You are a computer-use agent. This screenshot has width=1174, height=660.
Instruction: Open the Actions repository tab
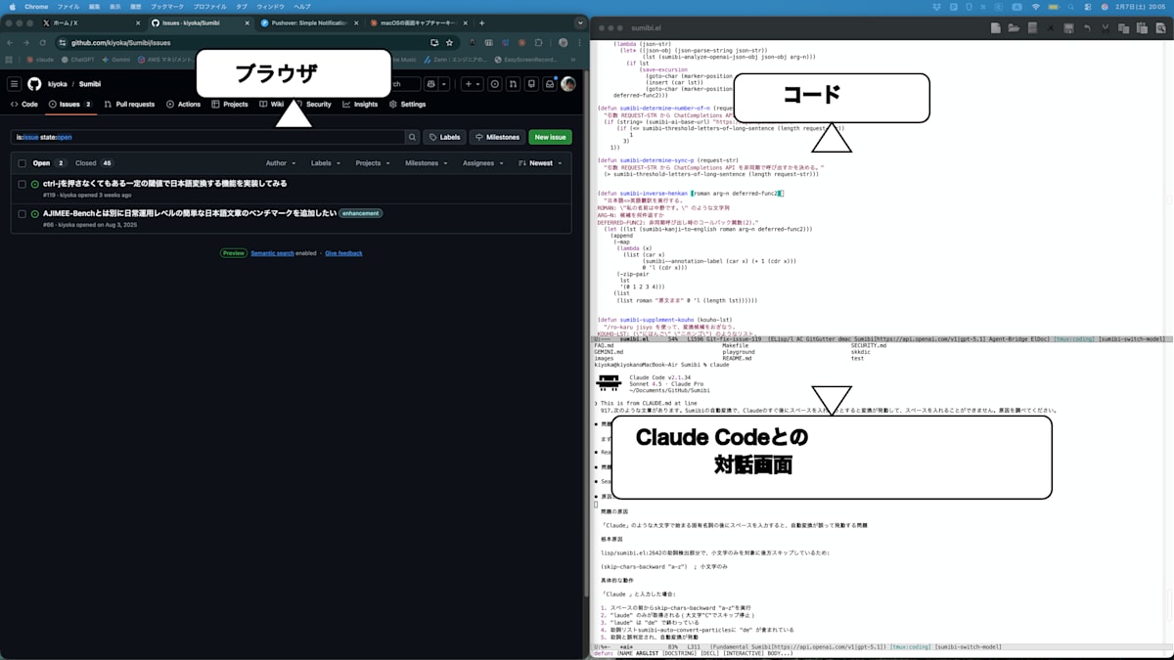pyautogui.click(x=183, y=104)
